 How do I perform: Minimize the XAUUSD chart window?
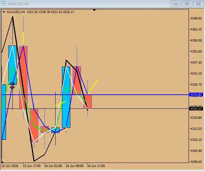176,4
